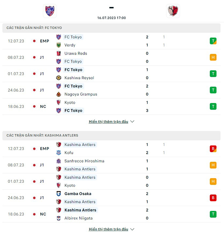The image size is (224, 238).
Task: Select the Sanfrecce Hiroshima club crest
Action: [59, 161]
